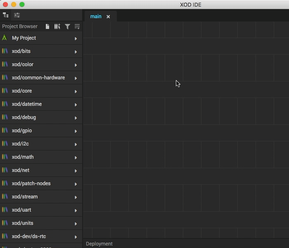Click the yellow macOS minimize button
This screenshot has width=289, height=248.
click(14, 5)
